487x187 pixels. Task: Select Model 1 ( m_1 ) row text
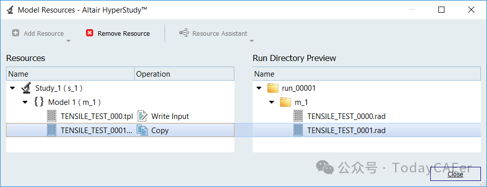tap(74, 102)
